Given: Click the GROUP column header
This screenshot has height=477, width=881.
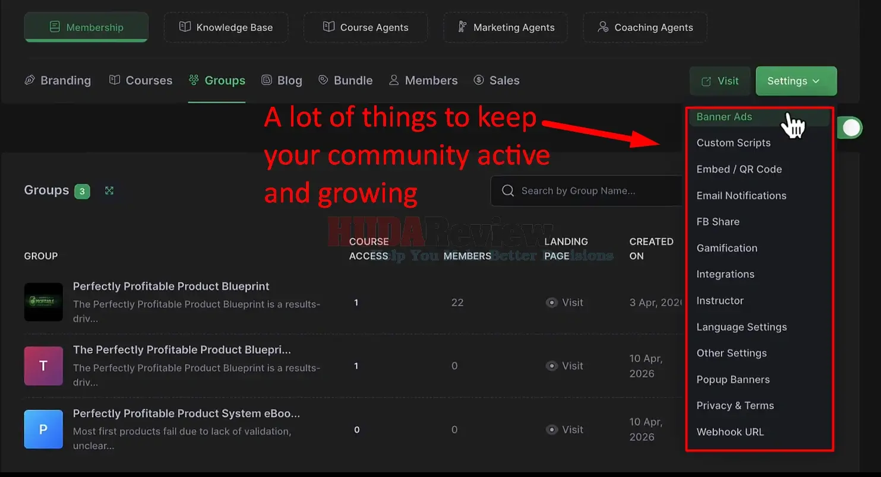Looking at the screenshot, I should [41, 256].
